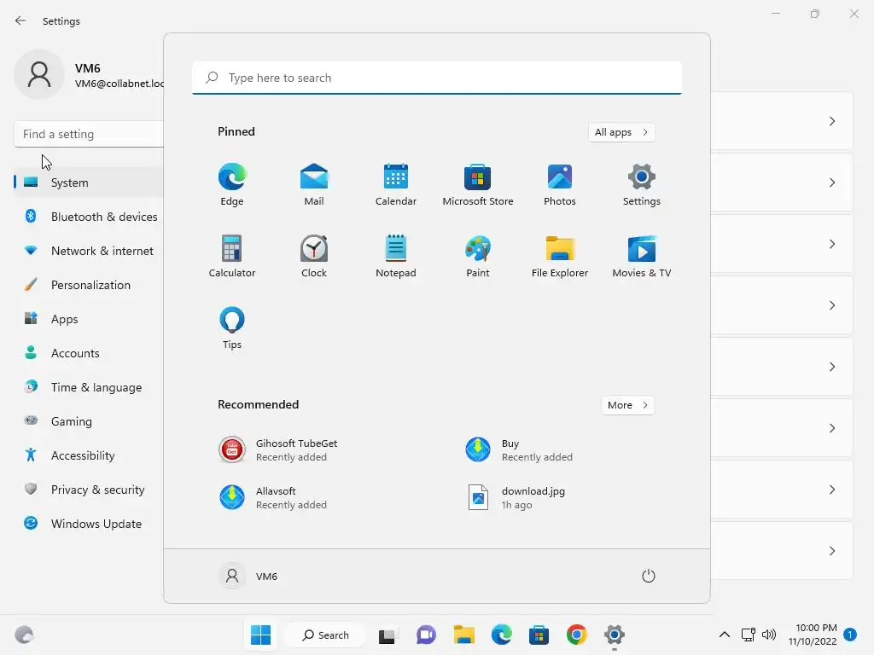
Task: Open clock and date flyout
Action: (x=813, y=635)
